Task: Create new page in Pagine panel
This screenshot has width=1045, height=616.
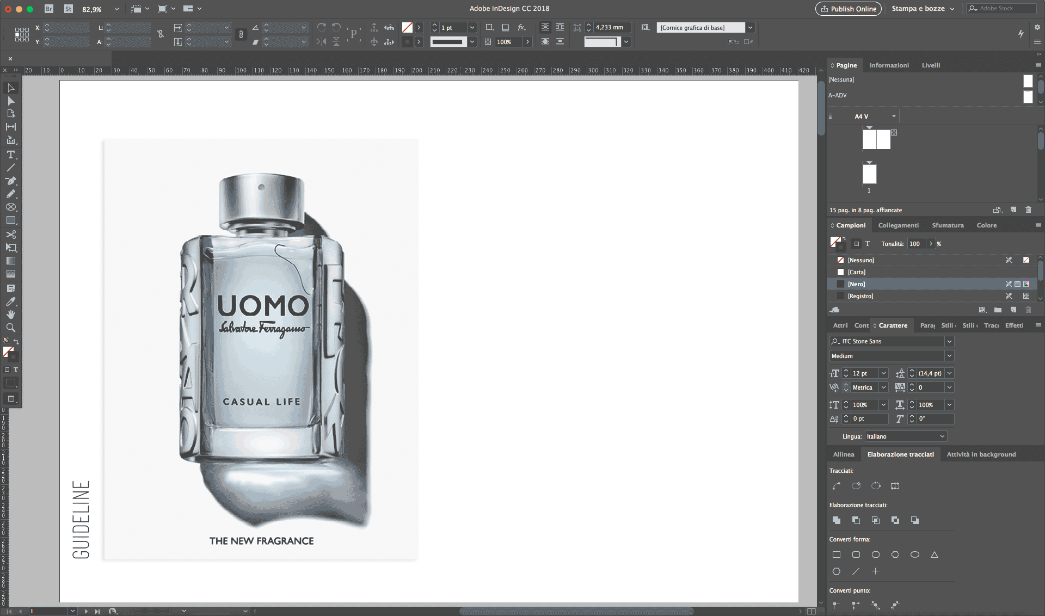Action: pos(1013,210)
